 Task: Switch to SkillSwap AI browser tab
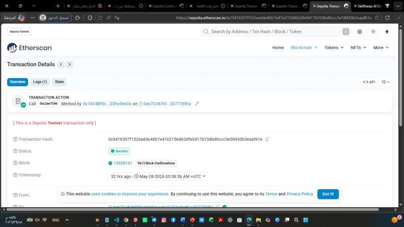(371, 6)
